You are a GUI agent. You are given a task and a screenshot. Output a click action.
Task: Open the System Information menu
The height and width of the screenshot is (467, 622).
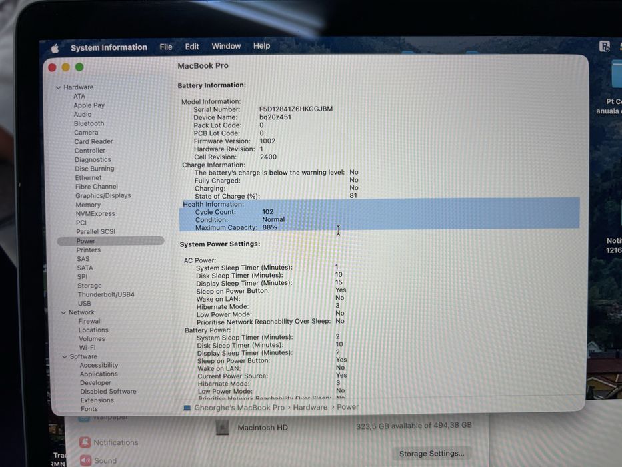pyautogui.click(x=109, y=47)
